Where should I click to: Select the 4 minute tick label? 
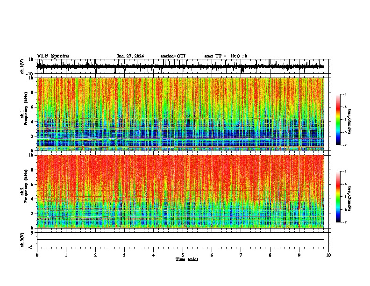[x=154, y=255]
